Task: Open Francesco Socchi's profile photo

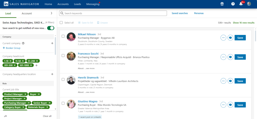Action: tap(71, 56)
